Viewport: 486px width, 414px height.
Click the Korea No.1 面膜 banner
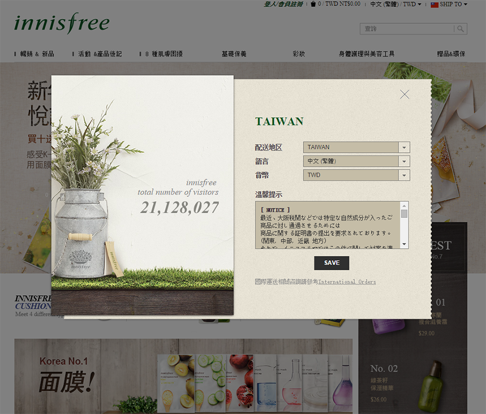183,376
